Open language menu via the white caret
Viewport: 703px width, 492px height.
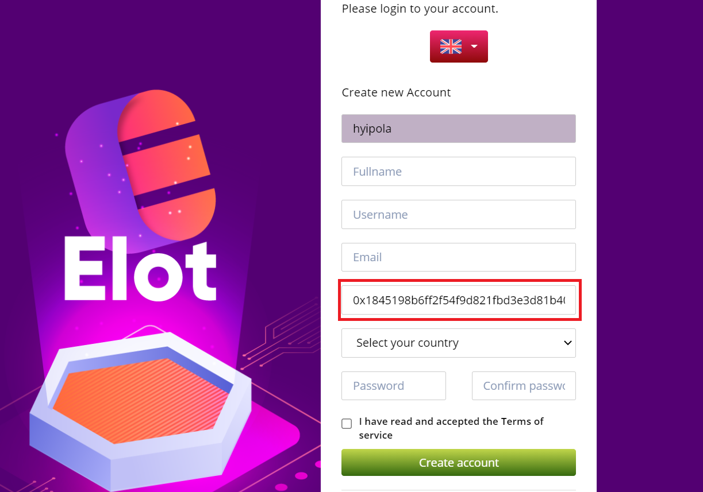[x=474, y=47]
